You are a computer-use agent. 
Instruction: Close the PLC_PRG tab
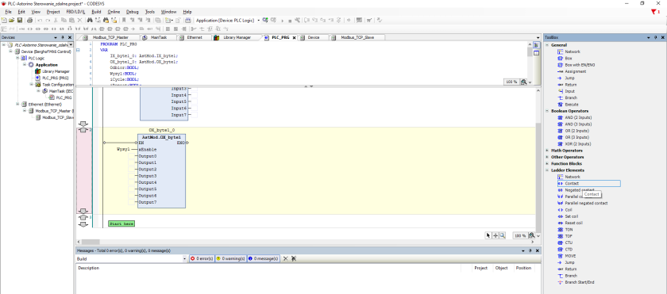coord(294,37)
